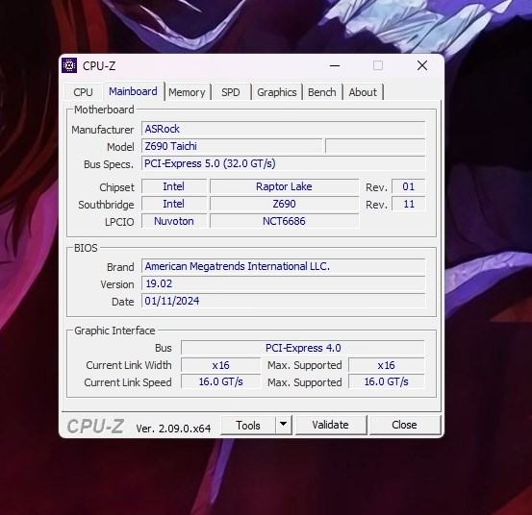Switch to the Bench tab
The width and height of the screenshot is (532, 515).
pyautogui.click(x=322, y=92)
